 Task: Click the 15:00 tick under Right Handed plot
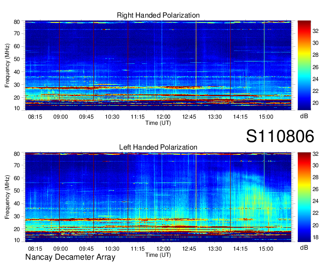click(266, 117)
